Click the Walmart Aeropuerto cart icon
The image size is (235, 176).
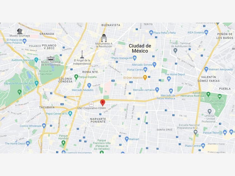[x=206, y=69]
